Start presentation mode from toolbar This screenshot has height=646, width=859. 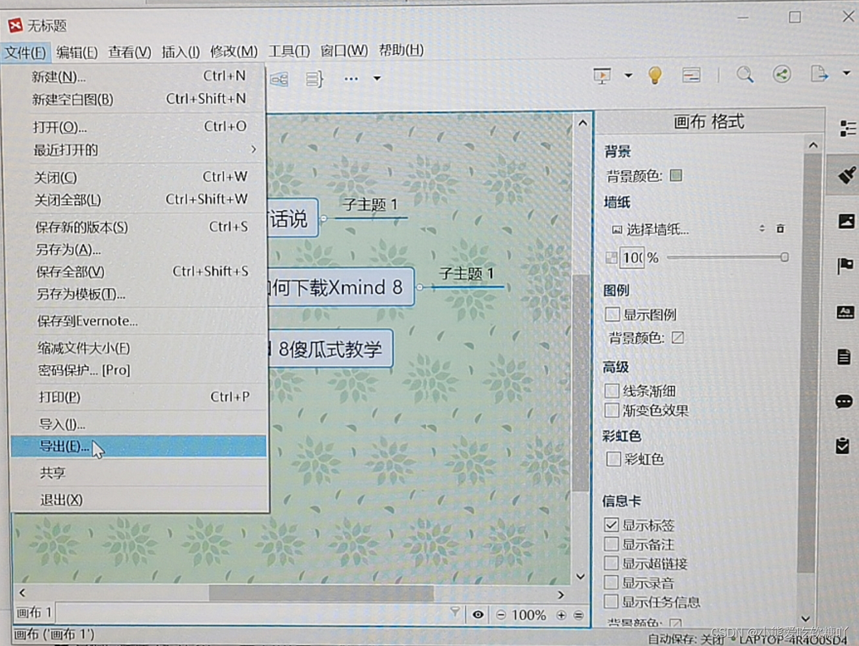click(603, 76)
